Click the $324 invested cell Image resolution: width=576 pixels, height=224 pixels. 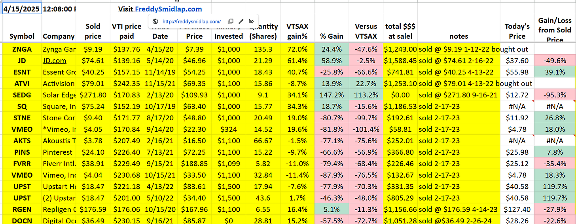(x=229, y=129)
